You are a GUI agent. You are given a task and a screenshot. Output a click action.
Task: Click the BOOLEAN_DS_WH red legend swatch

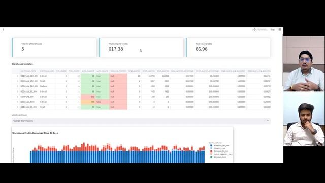coord(211,151)
